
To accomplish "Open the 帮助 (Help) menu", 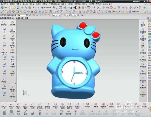I will 98,4.
